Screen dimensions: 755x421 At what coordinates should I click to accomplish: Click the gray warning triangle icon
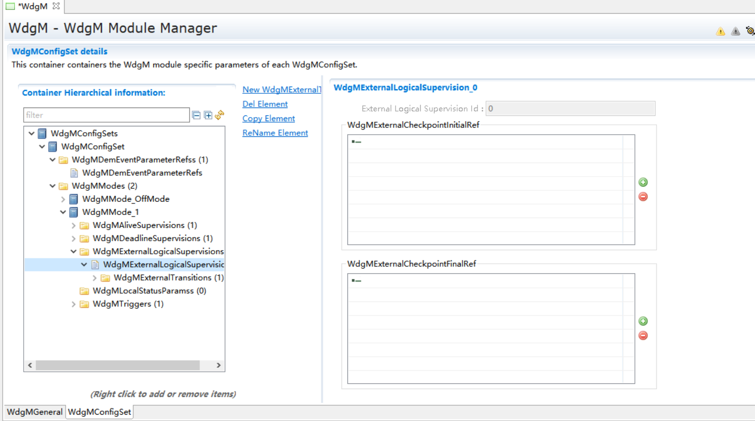tap(736, 31)
